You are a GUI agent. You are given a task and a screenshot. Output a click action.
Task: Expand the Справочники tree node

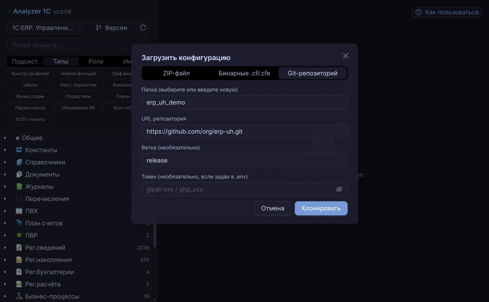5,162
